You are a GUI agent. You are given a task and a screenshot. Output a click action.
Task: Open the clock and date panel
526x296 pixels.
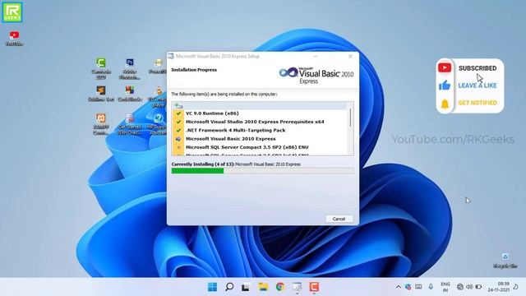point(499,287)
